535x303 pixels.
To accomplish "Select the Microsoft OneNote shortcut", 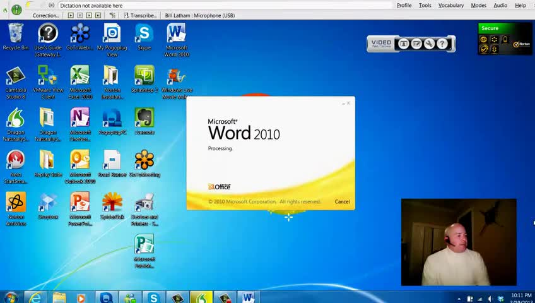I will [x=80, y=124].
